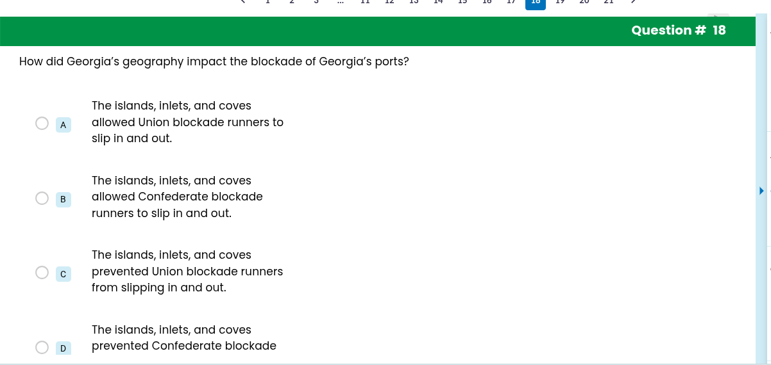Click answer text 'allowed Confederate blockade'

pyautogui.click(x=177, y=197)
